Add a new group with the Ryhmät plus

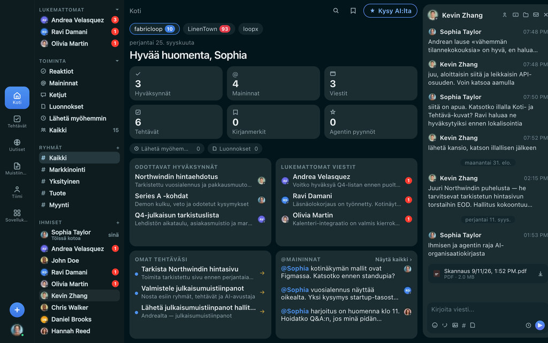(118, 147)
